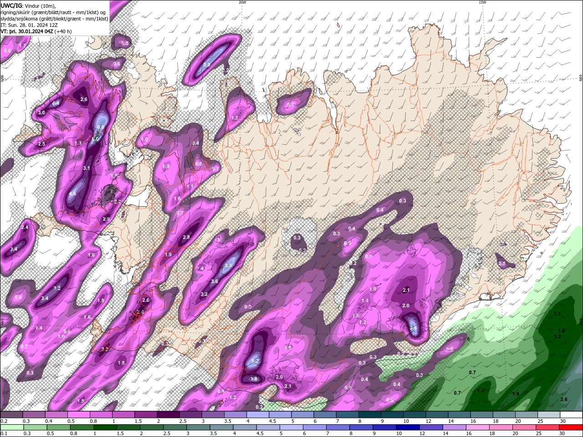Select the dark teal swatch labeled 8 in the upper legend

point(370,415)
